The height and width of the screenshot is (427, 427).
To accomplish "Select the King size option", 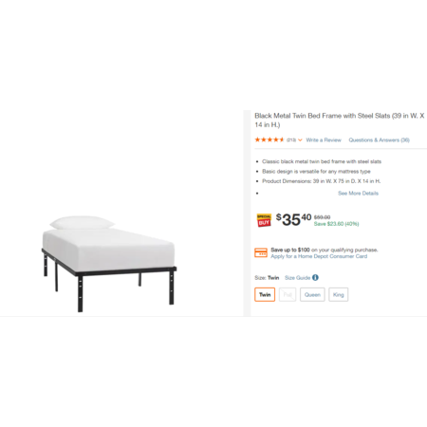I will [x=338, y=295].
